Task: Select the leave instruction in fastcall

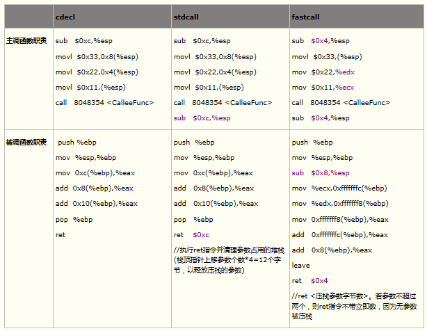Action: coord(301,266)
